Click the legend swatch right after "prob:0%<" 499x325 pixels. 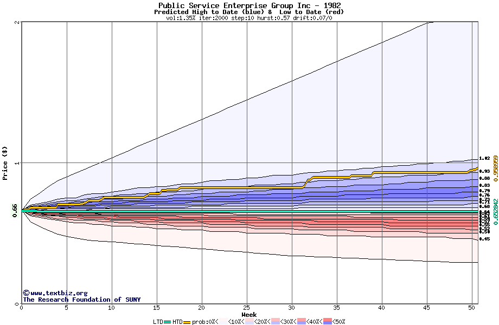223,322
